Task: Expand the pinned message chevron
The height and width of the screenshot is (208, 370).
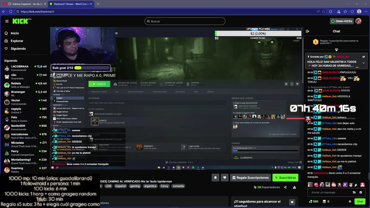Action: pos(364,63)
